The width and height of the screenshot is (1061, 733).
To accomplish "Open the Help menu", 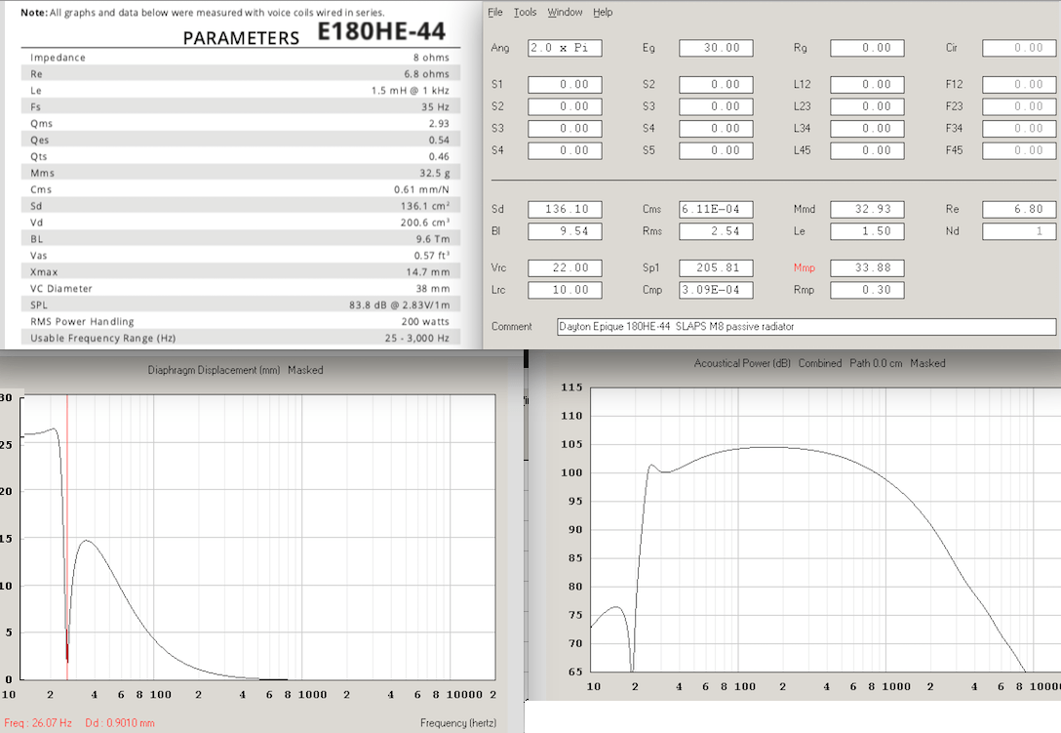I will click(x=603, y=12).
